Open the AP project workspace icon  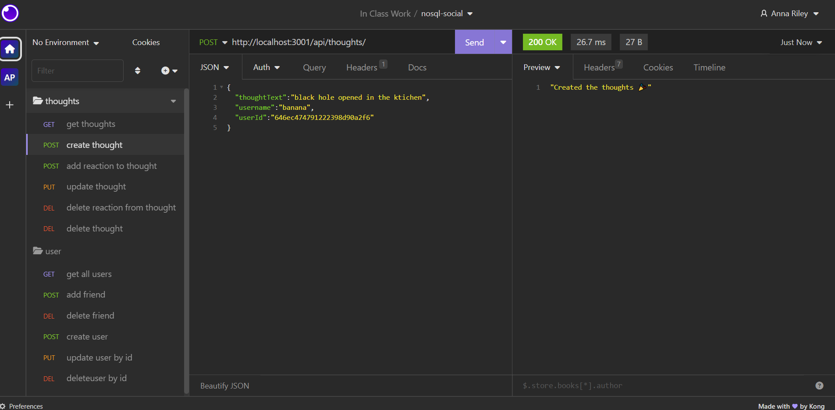coord(10,77)
